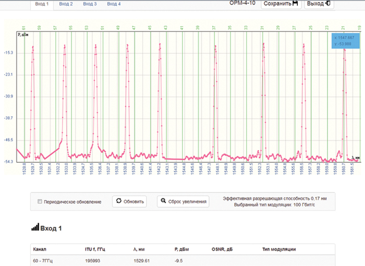This screenshot has height=266, width=365.
Task: Click the signal bars icon beside Вход 1 heading
Action: tap(35, 228)
